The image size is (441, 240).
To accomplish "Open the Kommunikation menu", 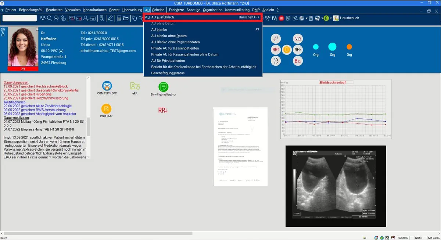I will [x=237, y=10].
